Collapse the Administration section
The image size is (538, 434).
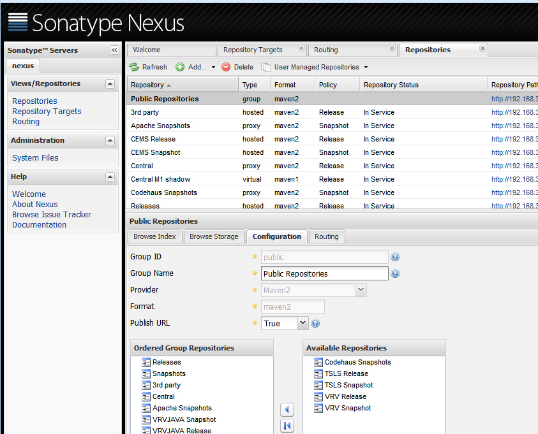click(x=110, y=140)
